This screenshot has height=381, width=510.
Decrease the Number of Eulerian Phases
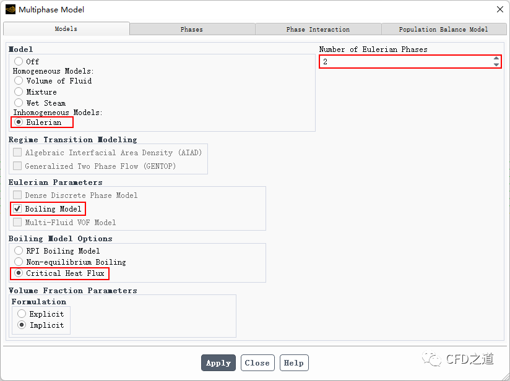496,65
